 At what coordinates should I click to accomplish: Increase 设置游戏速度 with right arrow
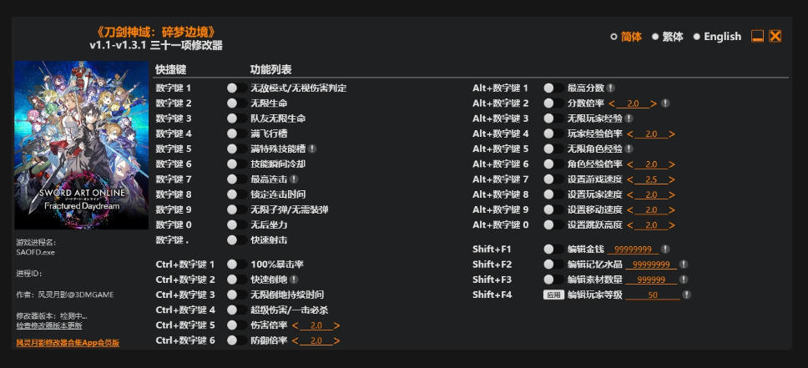(671, 180)
